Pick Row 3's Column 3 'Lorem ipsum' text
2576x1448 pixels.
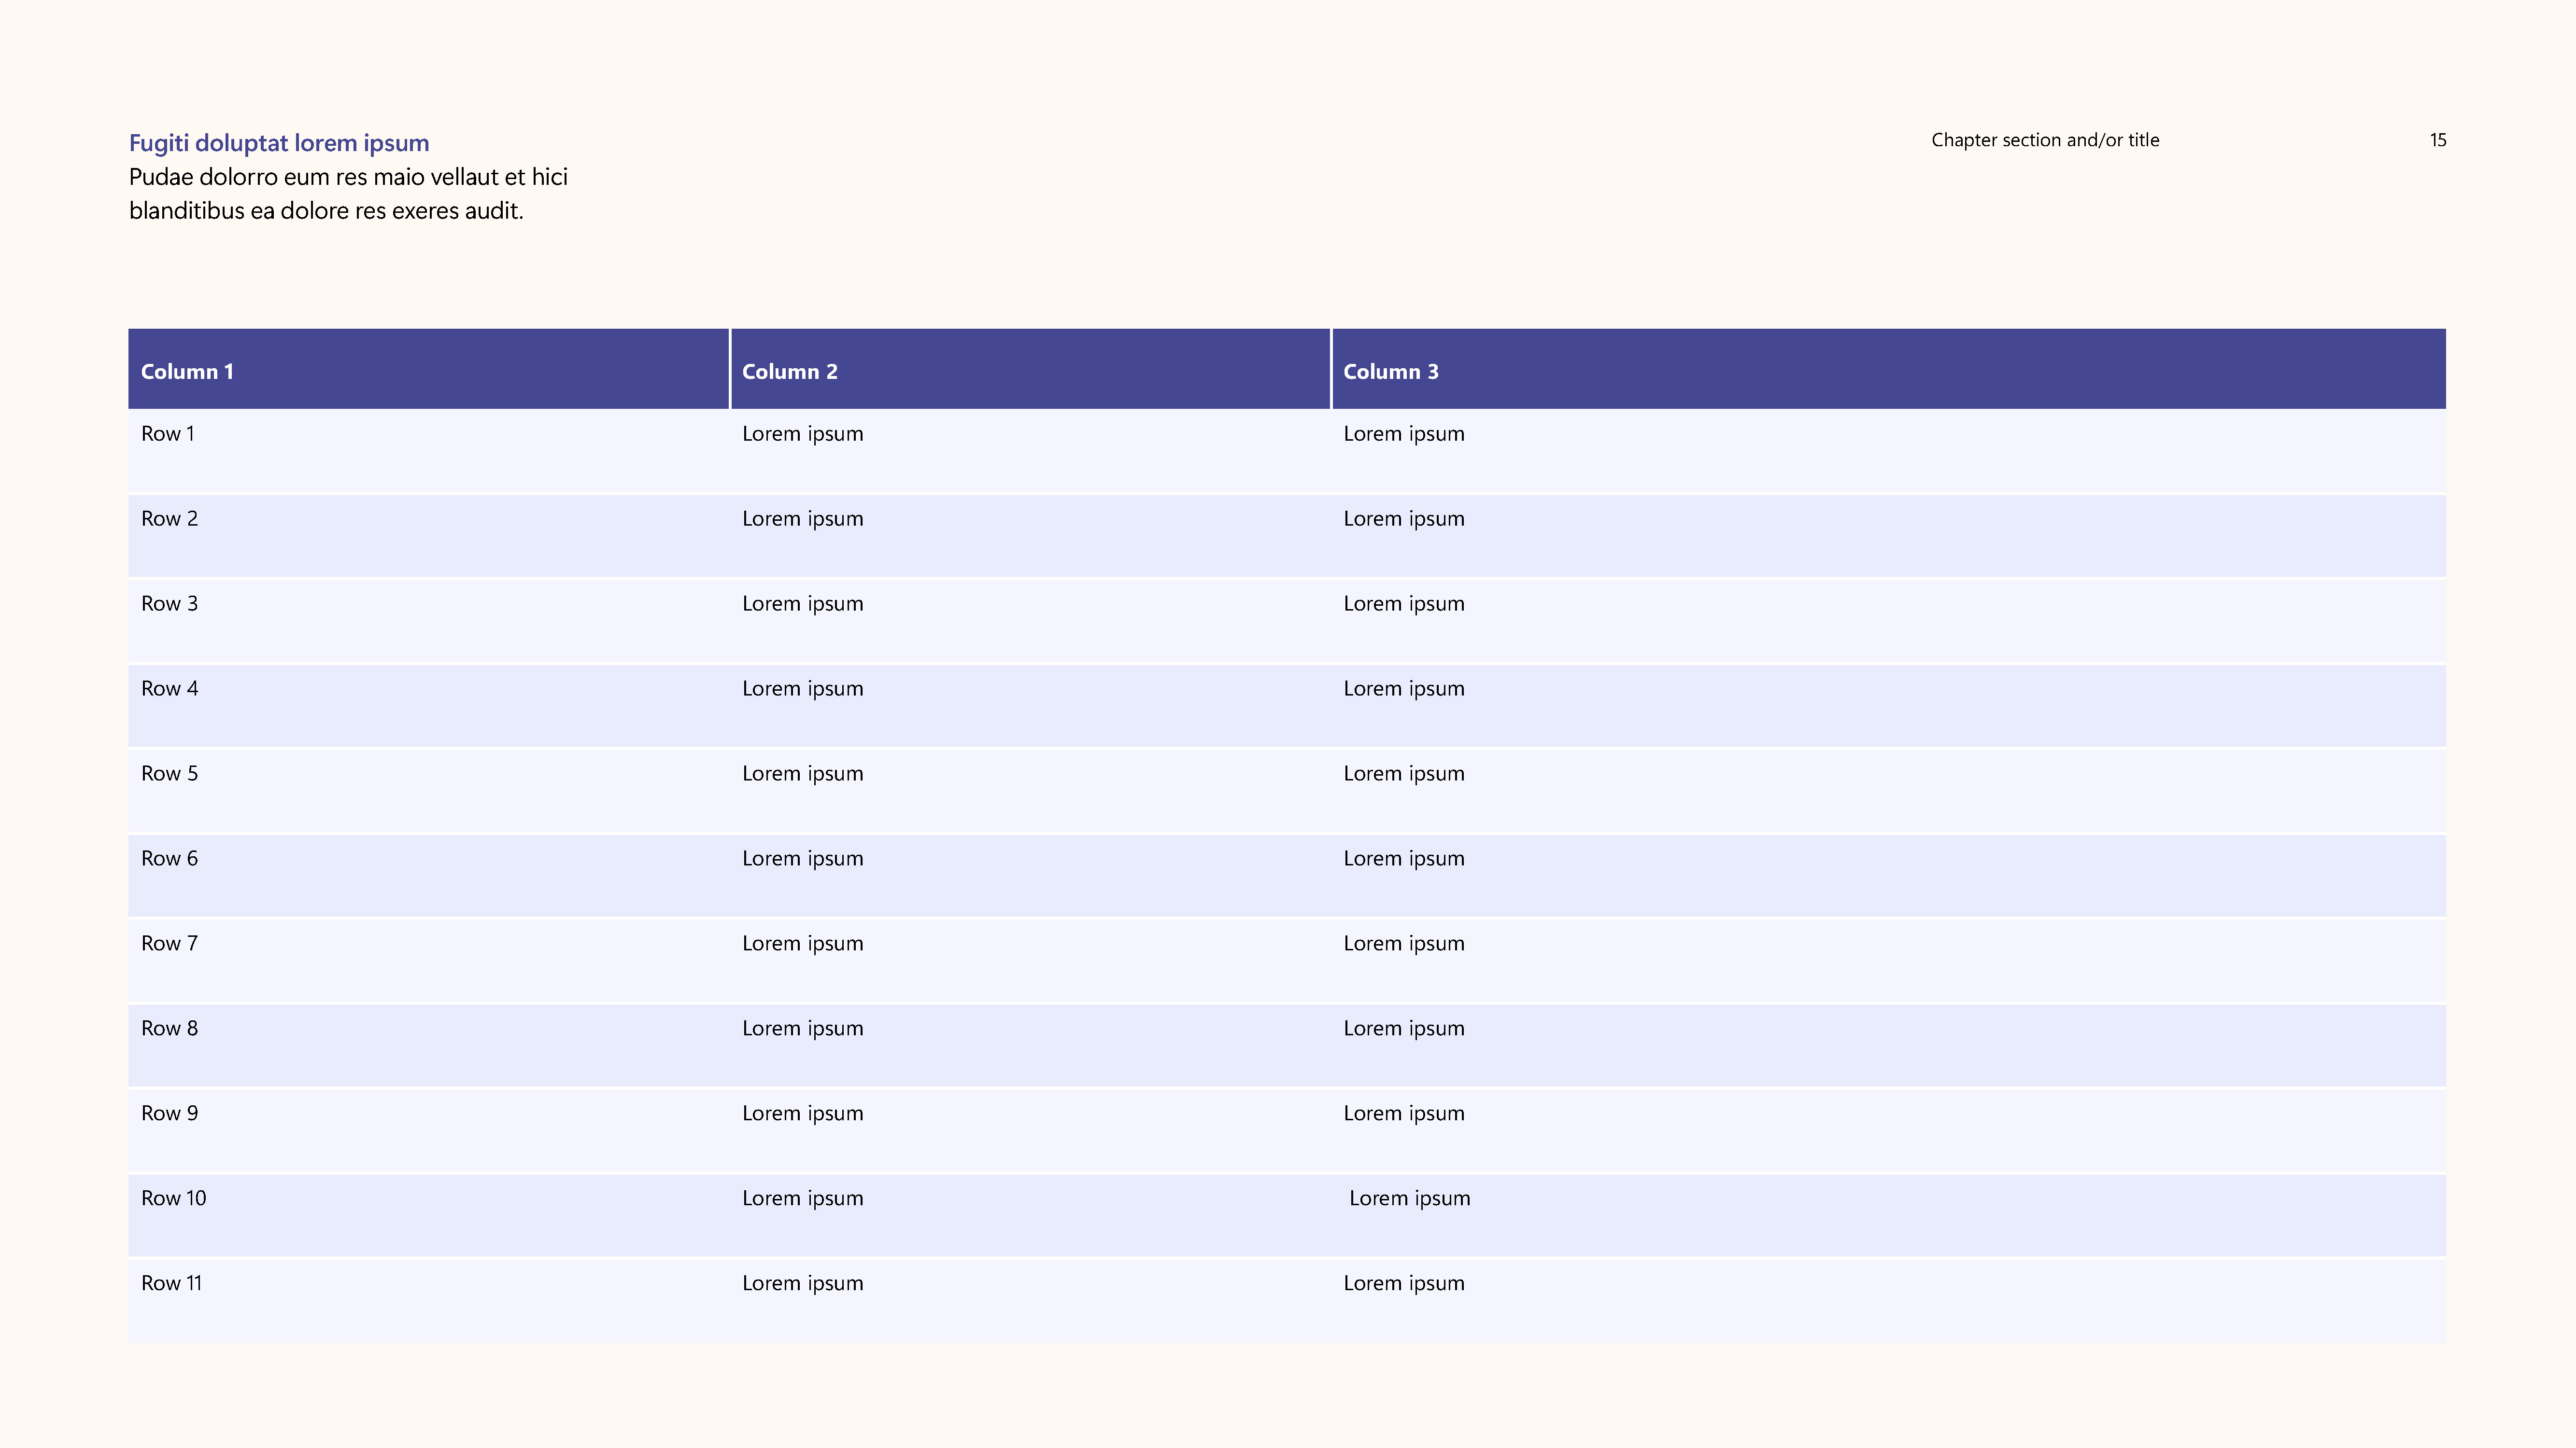point(1404,605)
